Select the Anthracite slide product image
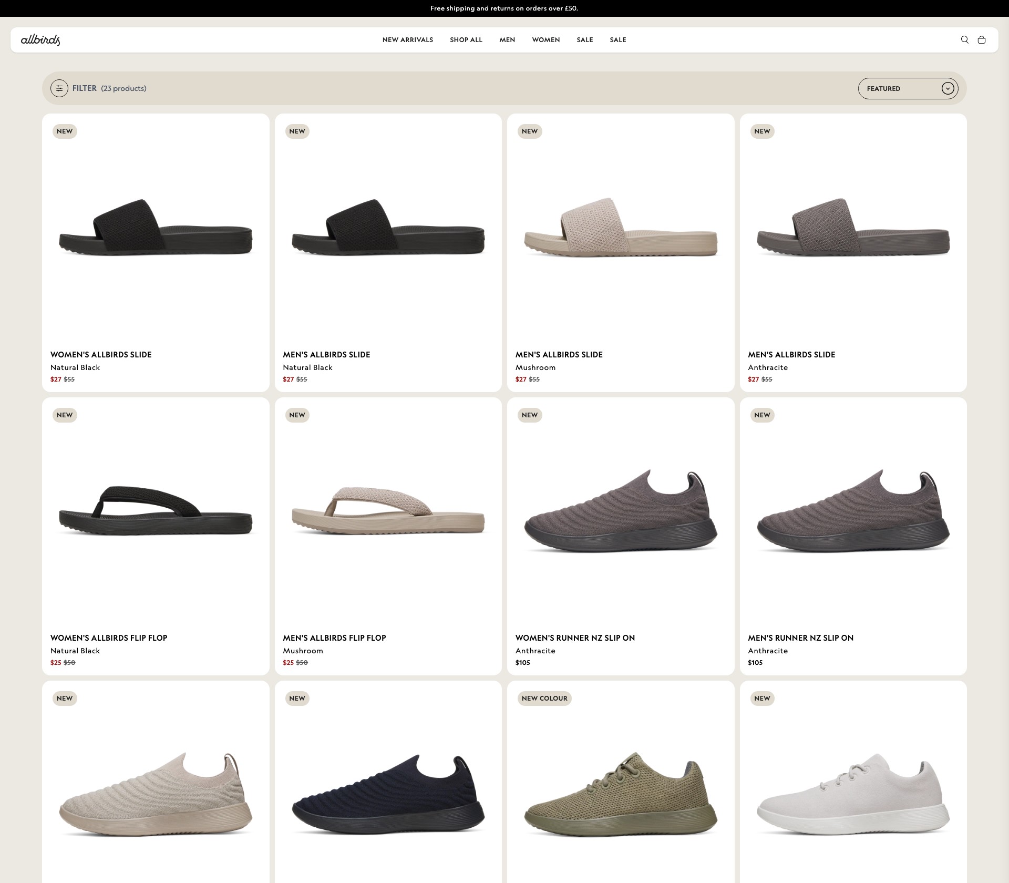 pyautogui.click(x=853, y=228)
